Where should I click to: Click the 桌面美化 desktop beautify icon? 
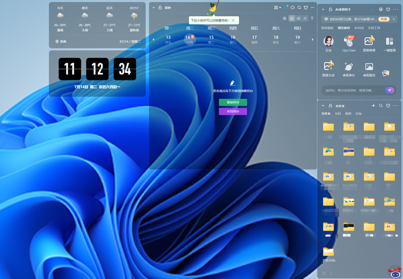[x=349, y=67]
